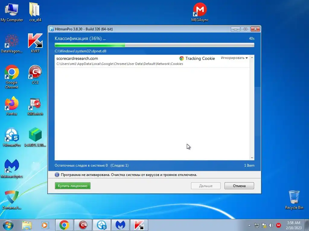
Task: Open Google Chrome desktop shortcut
Action: pyautogui.click(x=12, y=77)
